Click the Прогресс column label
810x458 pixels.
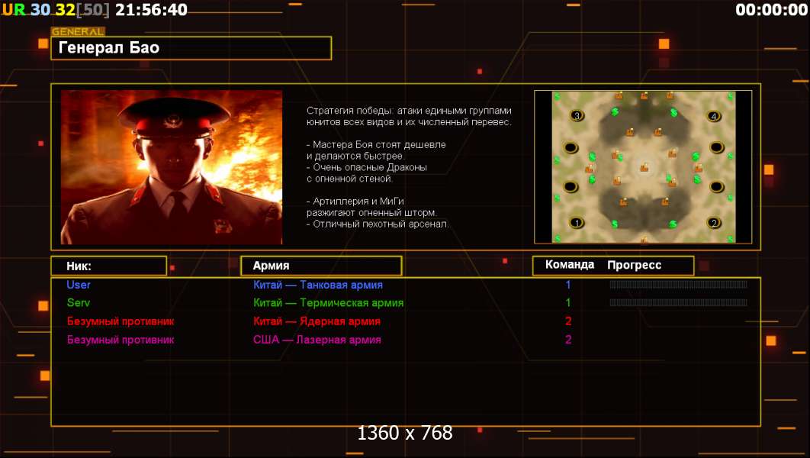634,265
